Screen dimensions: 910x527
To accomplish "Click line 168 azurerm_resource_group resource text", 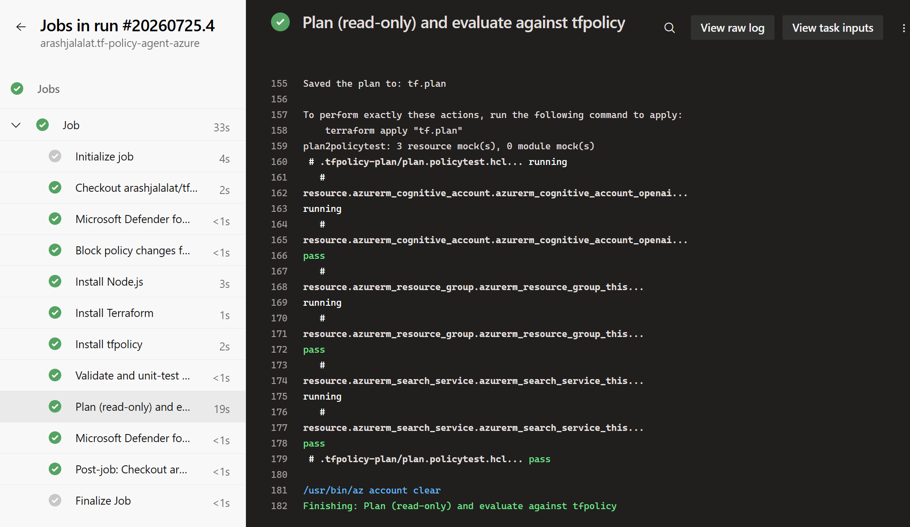I will point(473,287).
